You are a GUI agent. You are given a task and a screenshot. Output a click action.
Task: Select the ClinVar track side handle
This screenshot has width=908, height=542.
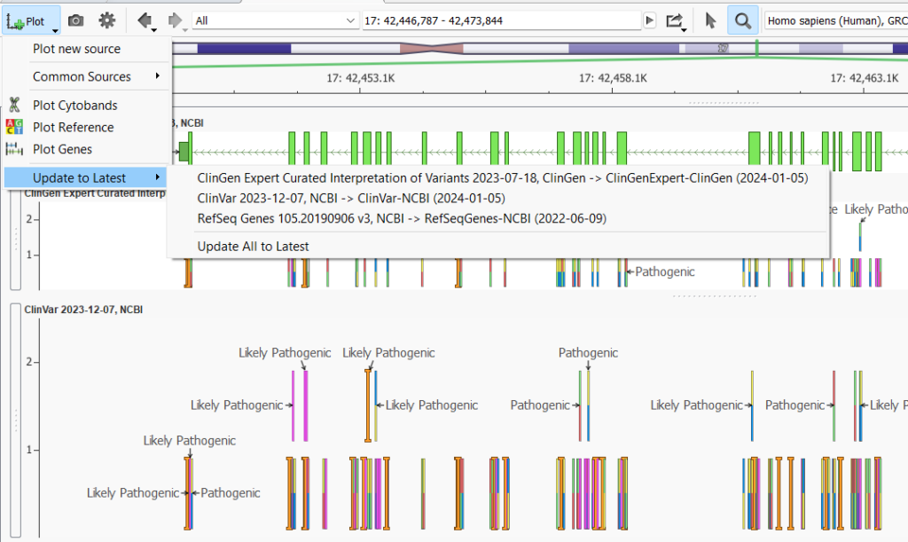(16, 420)
